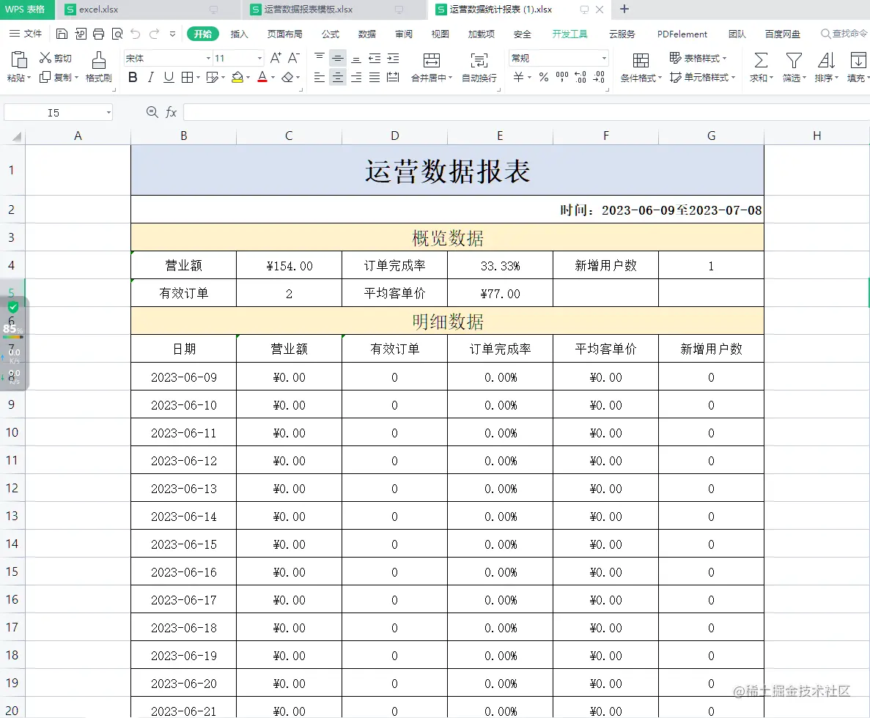870x718 pixels.
Task: Open the 文件 file menu
Action: 26,34
